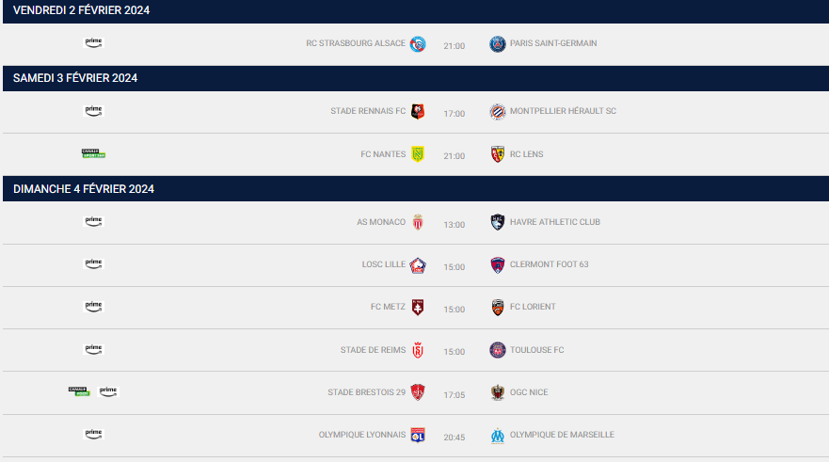Open the Clermont Foot 63 team link

point(549,264)
